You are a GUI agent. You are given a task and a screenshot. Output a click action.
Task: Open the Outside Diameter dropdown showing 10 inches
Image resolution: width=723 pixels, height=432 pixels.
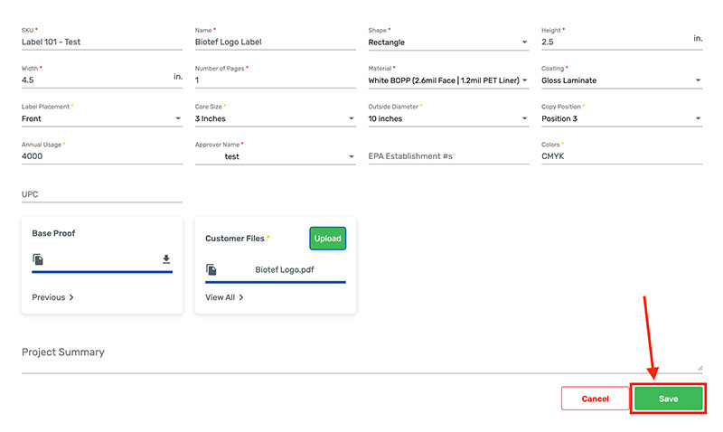(x=448, y=118)
